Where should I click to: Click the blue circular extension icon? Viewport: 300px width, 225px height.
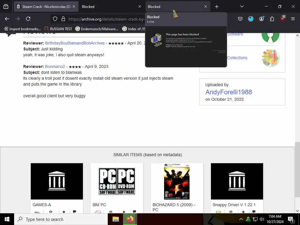tap(251, 19)
